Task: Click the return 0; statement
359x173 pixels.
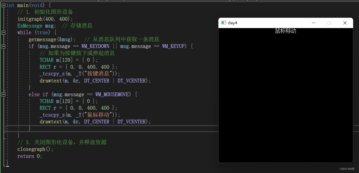Action: [x=30, y=156]
